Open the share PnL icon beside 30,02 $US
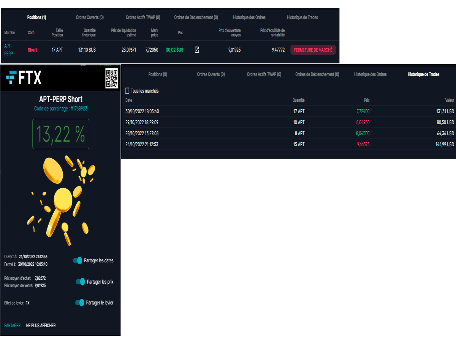456x339 pixels. (197, 50)
